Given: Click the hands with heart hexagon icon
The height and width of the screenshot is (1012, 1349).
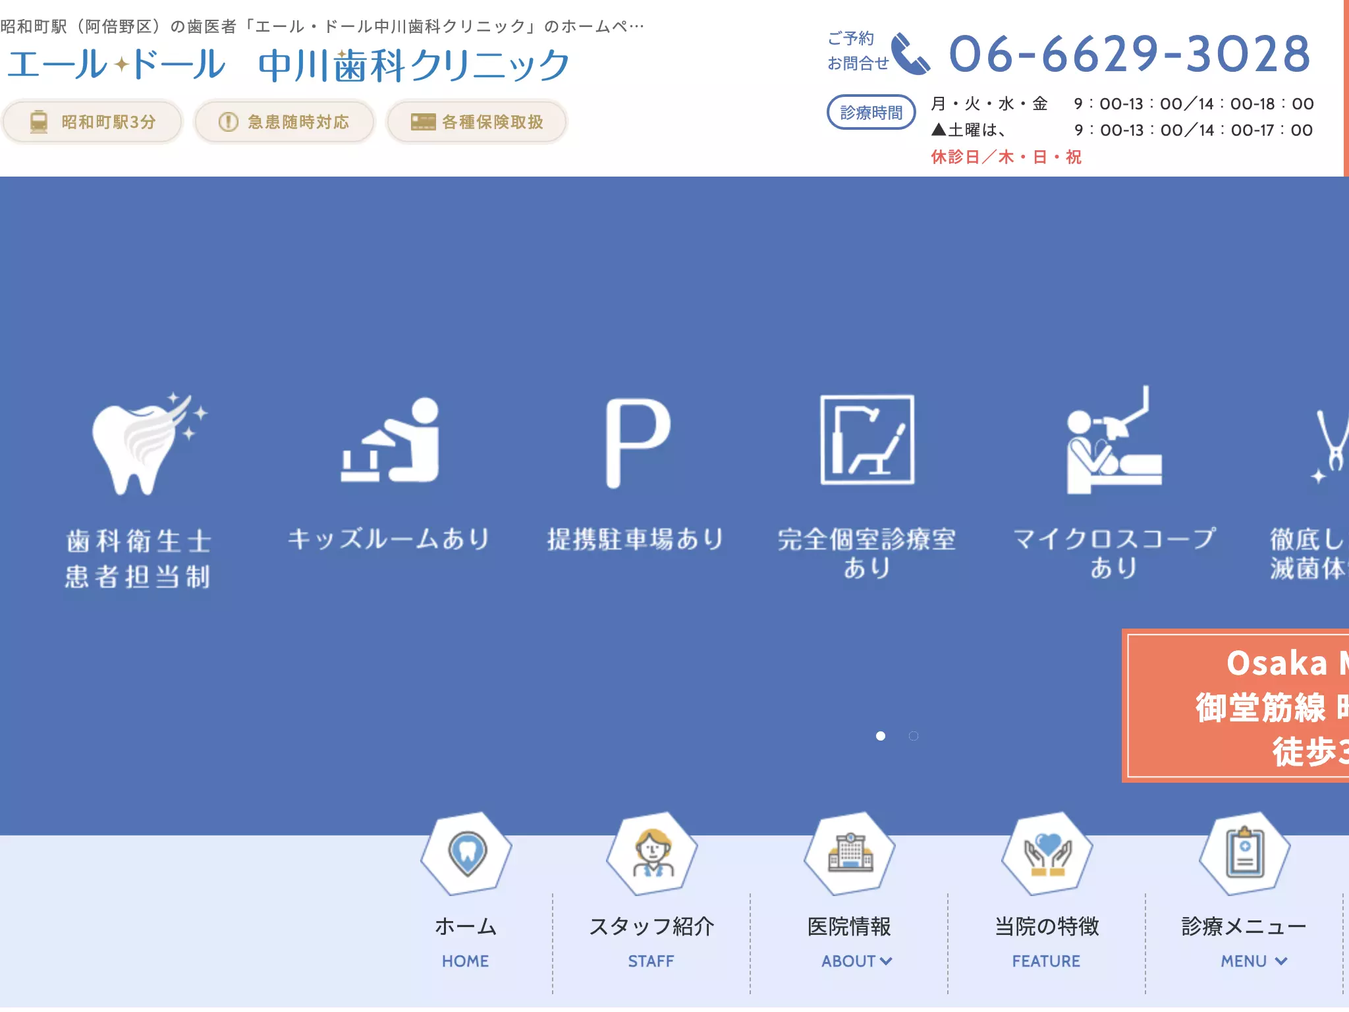Looking at the screenshot, I should (x=1047, y=853).
